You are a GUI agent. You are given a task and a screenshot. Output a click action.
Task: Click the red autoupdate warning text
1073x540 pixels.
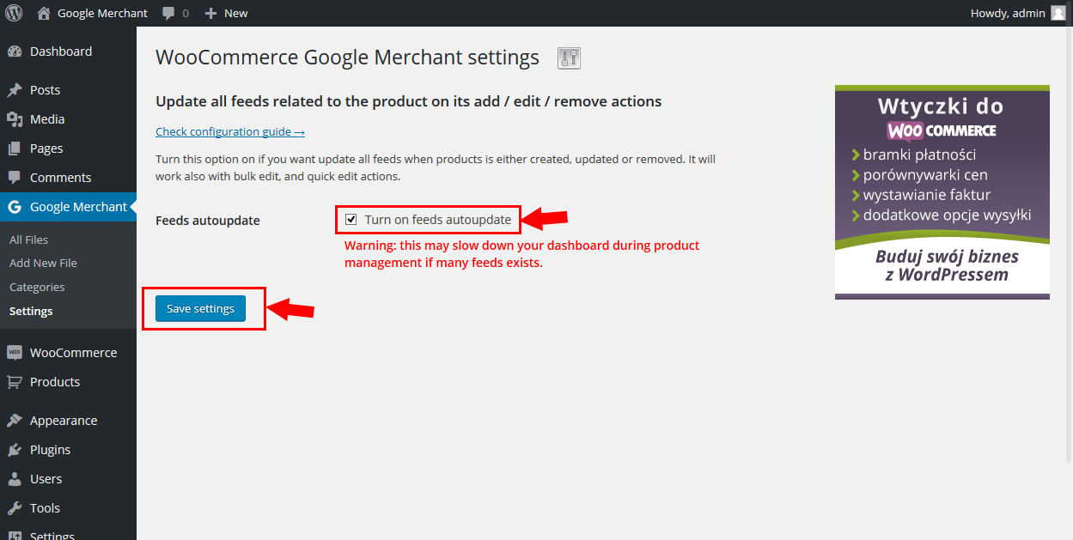[522, 254]
